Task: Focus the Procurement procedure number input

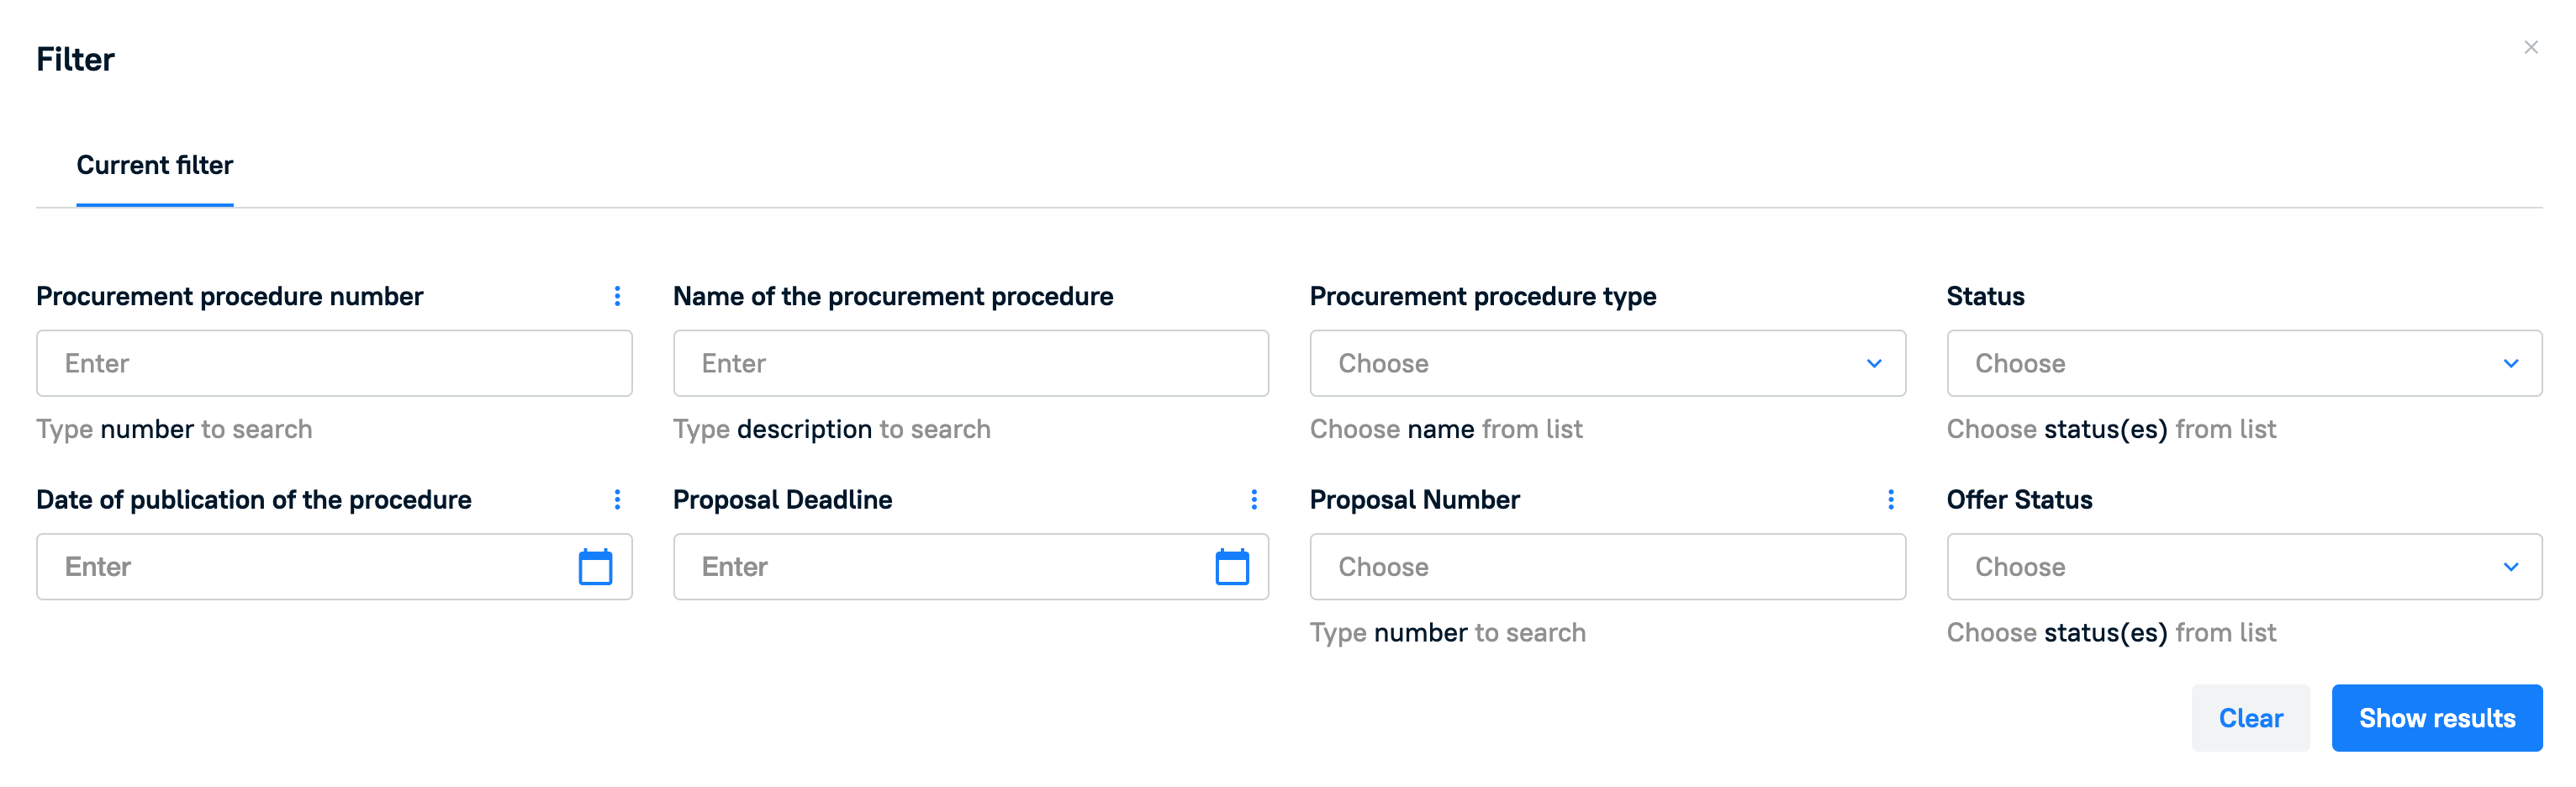Action: (334, 363)
